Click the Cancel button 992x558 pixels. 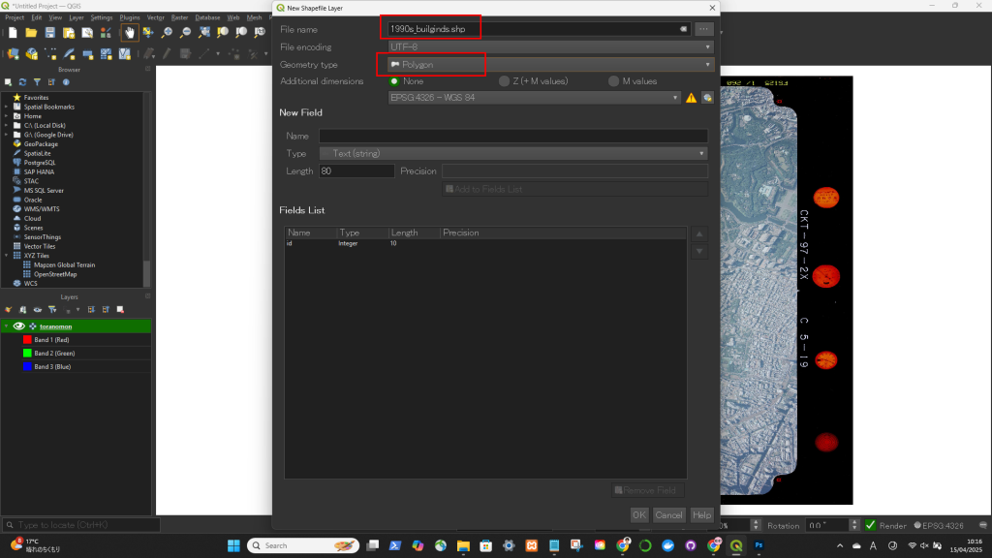(x=668, y=514)
